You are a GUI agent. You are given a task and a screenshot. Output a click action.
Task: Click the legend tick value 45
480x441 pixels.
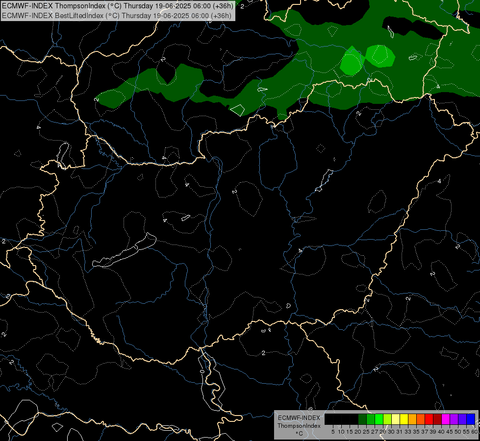click(x=450, y=432)
